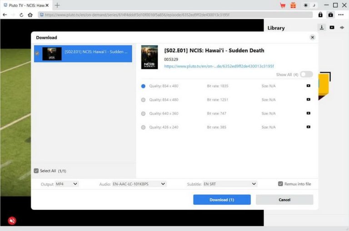349x231 pixels.
Task: Unmute video with red speaker icon
Action: coord(12,221)
